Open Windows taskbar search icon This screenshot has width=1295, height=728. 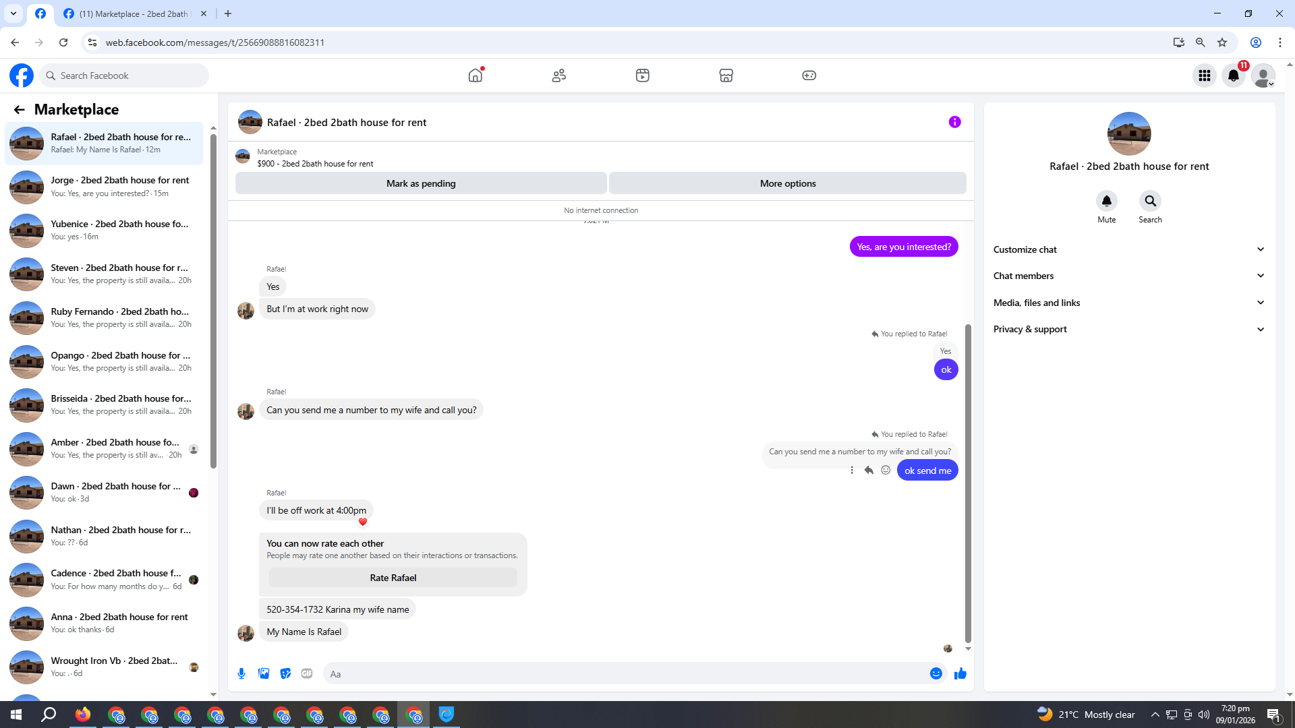[49, 715]
